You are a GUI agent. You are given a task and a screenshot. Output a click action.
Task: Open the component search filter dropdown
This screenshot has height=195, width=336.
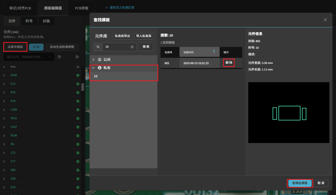(50, 57)
